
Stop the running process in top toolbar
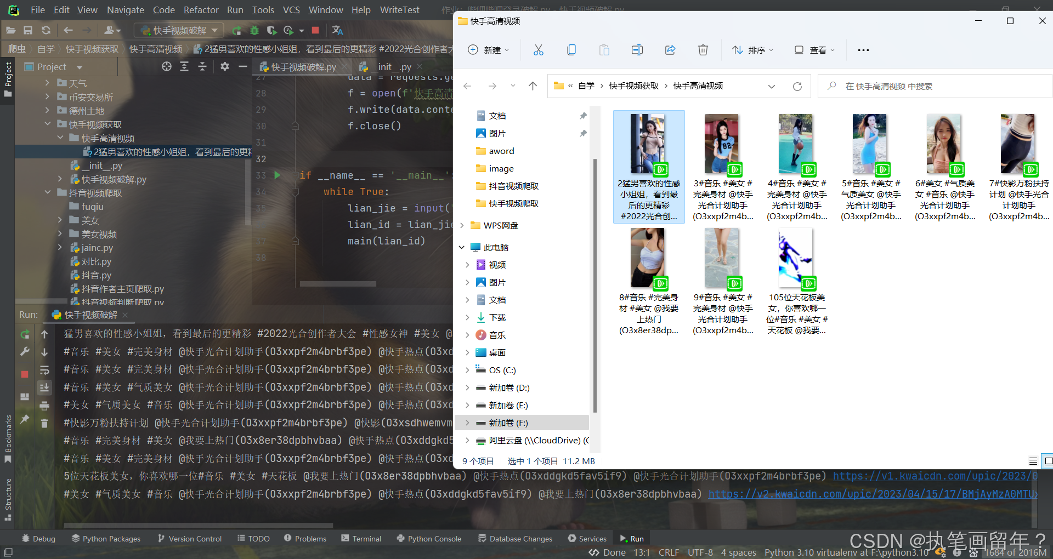coord(315,30)
